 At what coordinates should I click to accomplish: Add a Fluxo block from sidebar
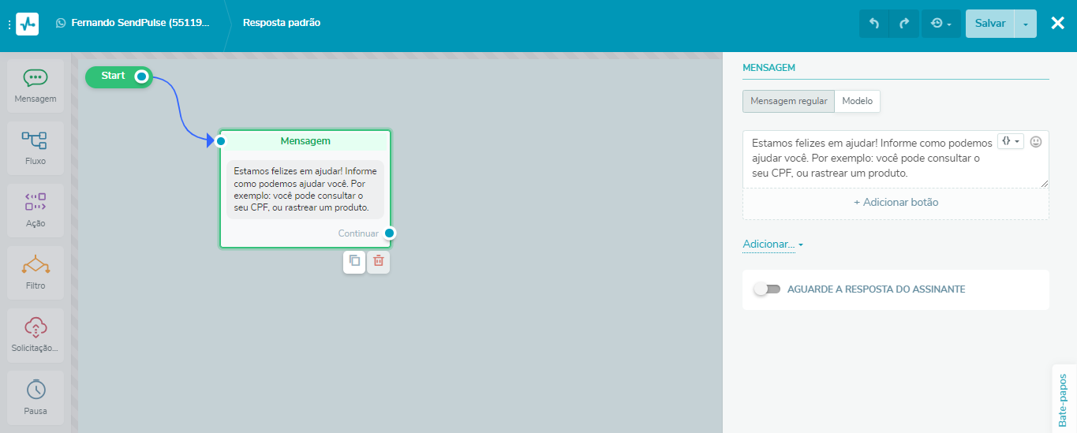click(x=36, y=147)
